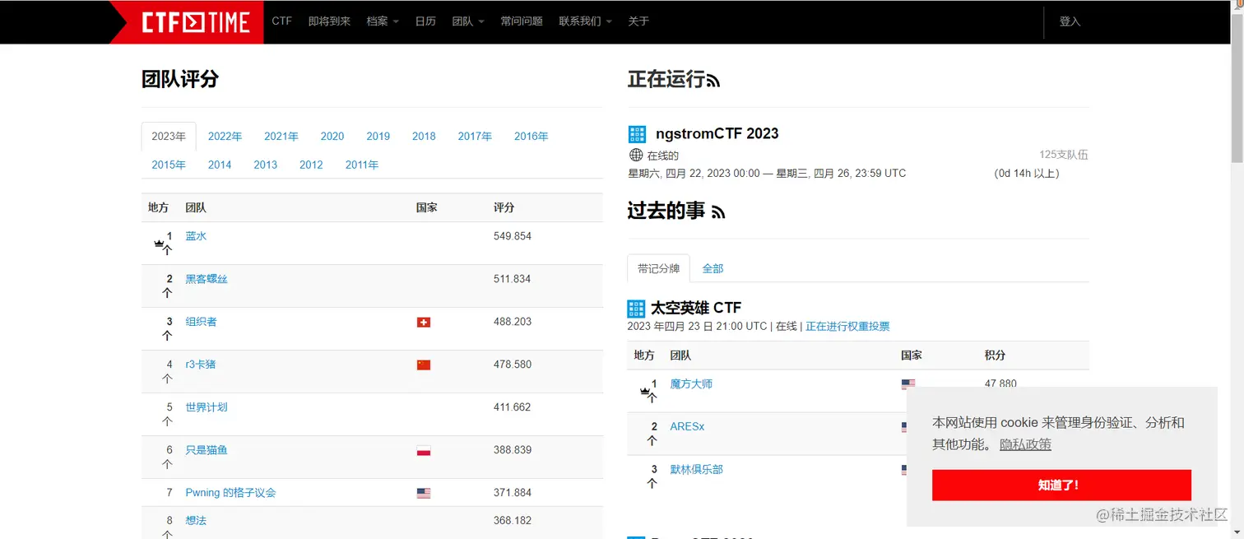
Task: Select the 2023年 rating tab
Action: 169,137
